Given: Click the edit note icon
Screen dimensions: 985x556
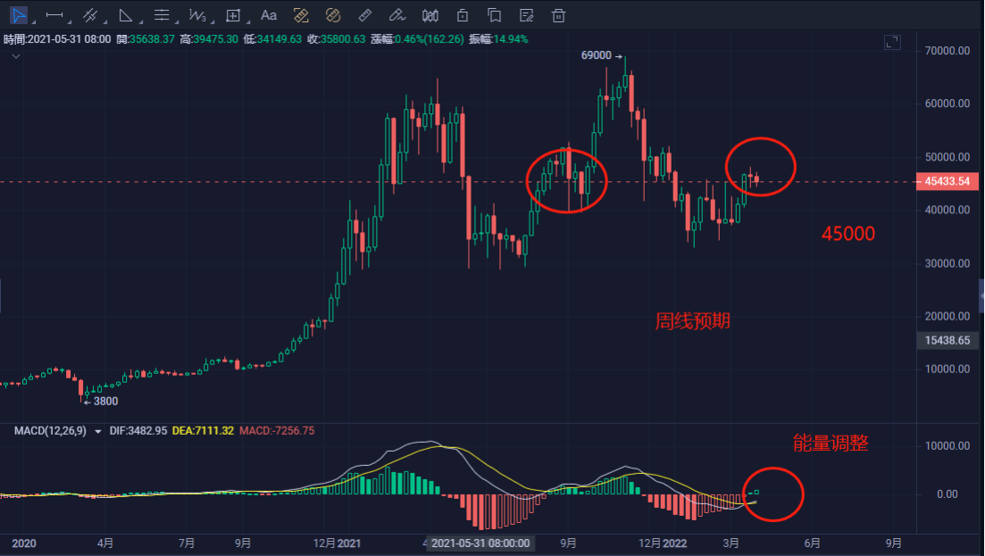Looking at the screenshot, I should [x=526, y=15].
